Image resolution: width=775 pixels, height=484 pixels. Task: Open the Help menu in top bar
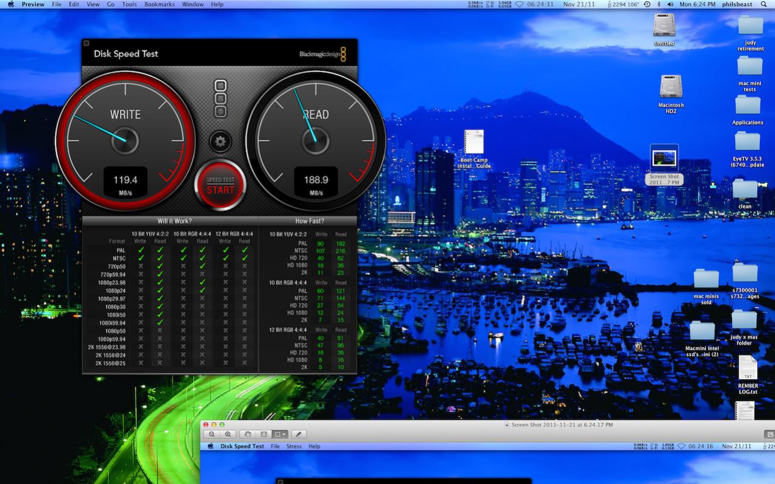tap(217, 4)
